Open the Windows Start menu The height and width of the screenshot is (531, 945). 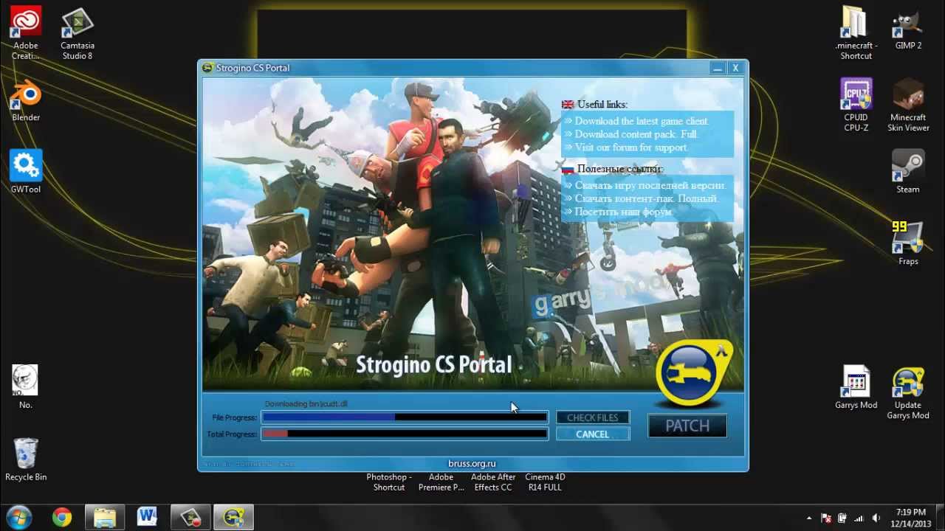(19, 517)
